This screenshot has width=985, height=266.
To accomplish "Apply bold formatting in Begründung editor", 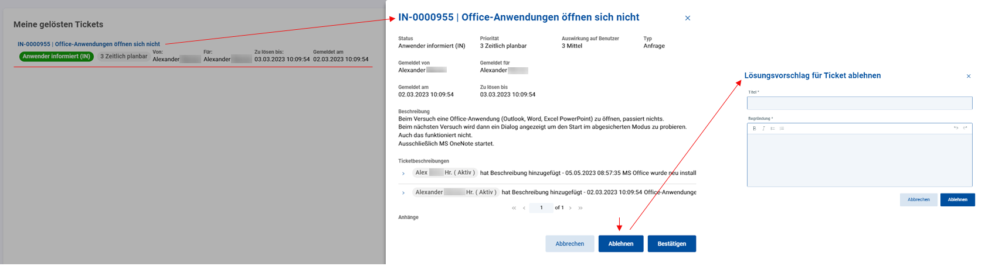I will tap(754, 128).
